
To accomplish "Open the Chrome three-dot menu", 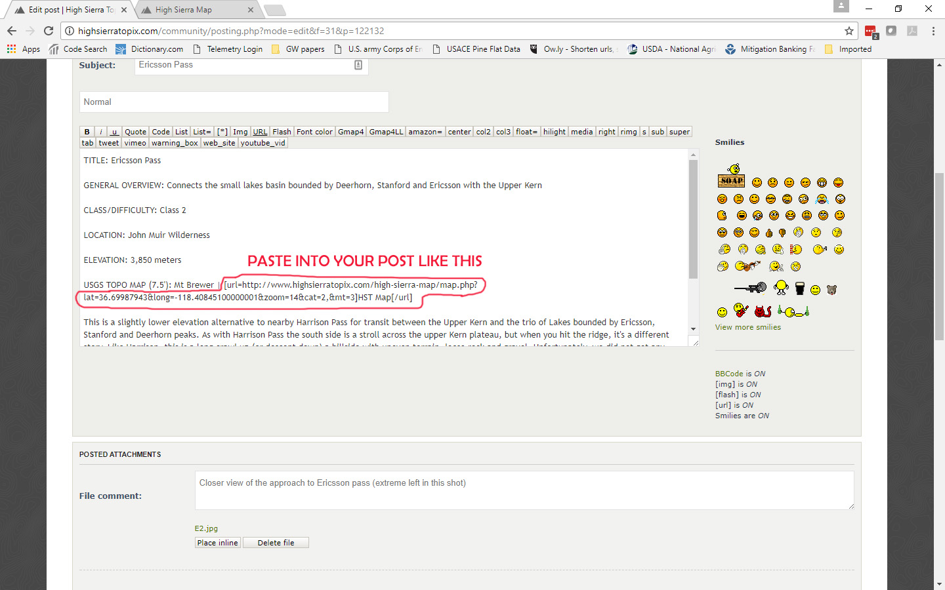I will (x=933, y=31).
